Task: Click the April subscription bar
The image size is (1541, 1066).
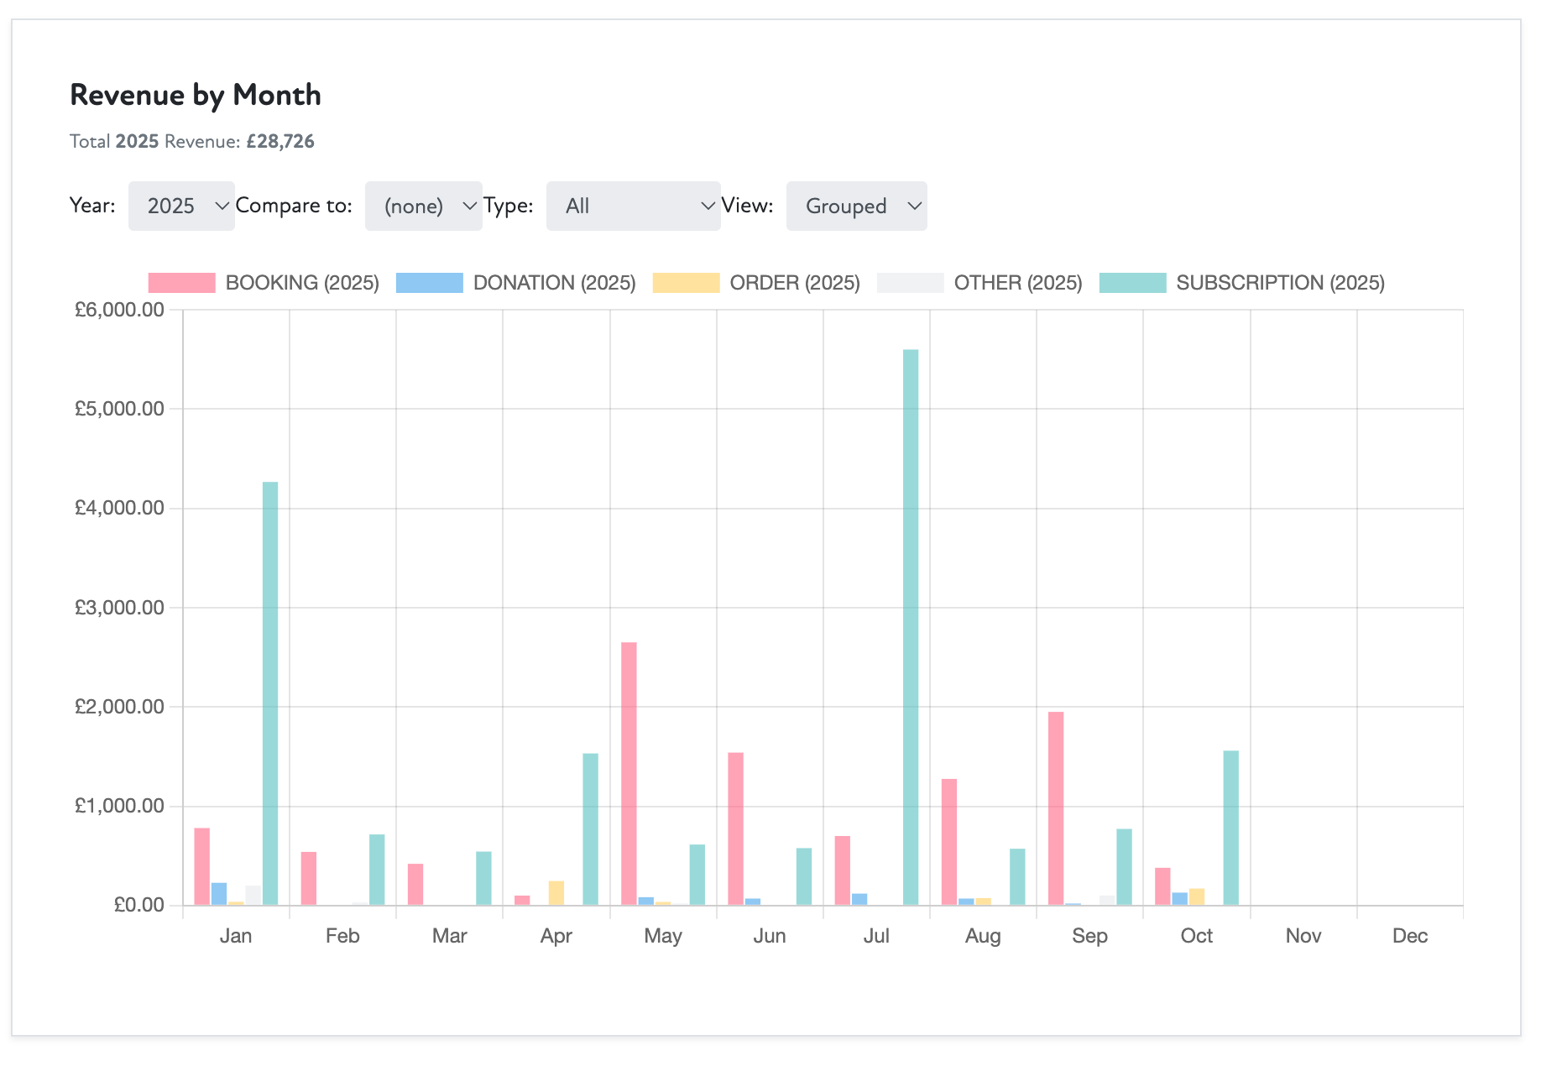Action: [x=591, y=829]
